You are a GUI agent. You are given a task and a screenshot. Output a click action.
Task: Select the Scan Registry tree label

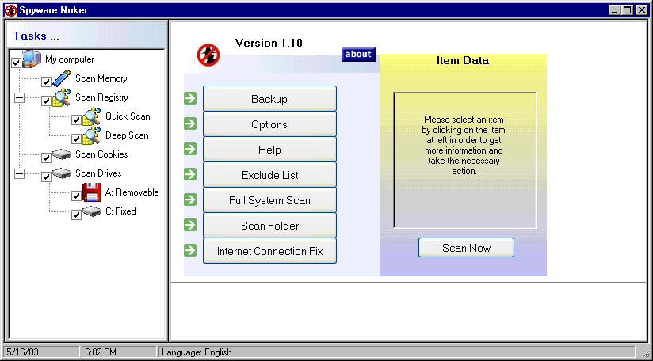tap(101, 97)
